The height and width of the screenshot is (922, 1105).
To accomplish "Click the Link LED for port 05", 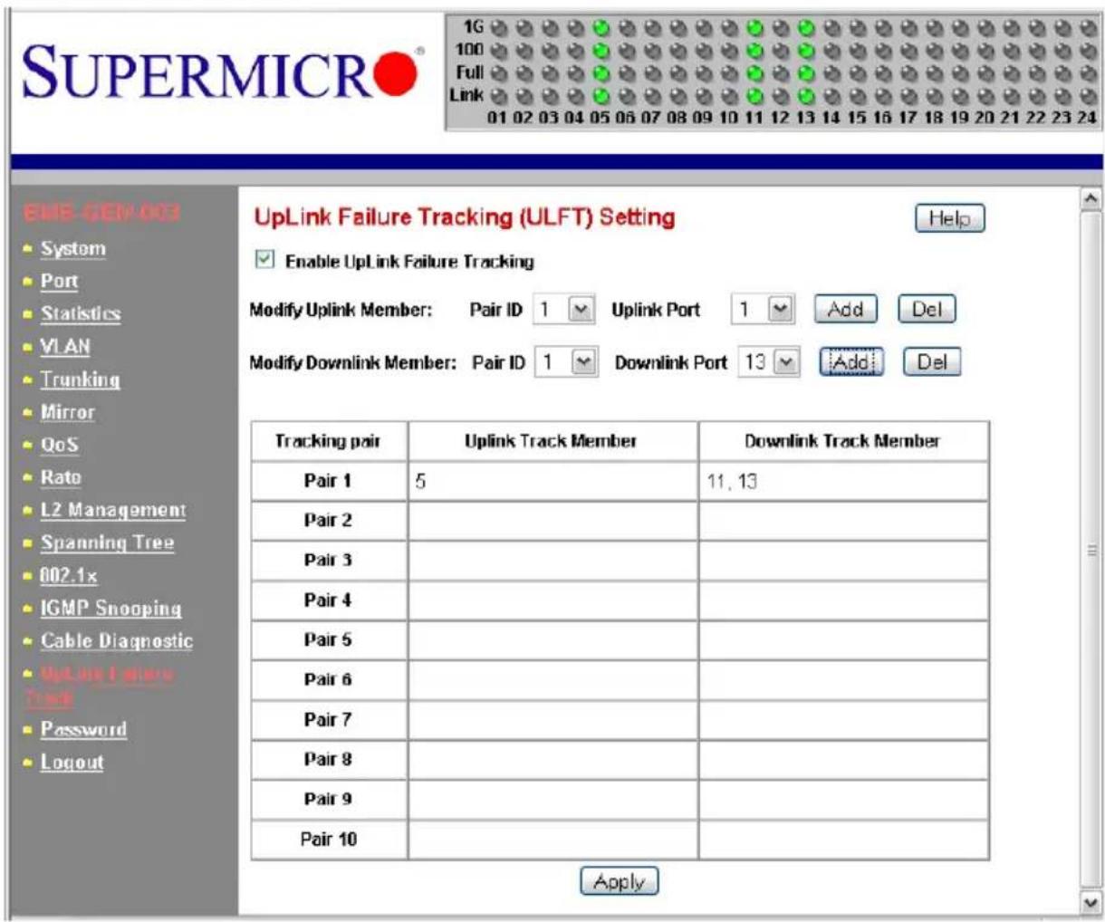I will (601, 95).
